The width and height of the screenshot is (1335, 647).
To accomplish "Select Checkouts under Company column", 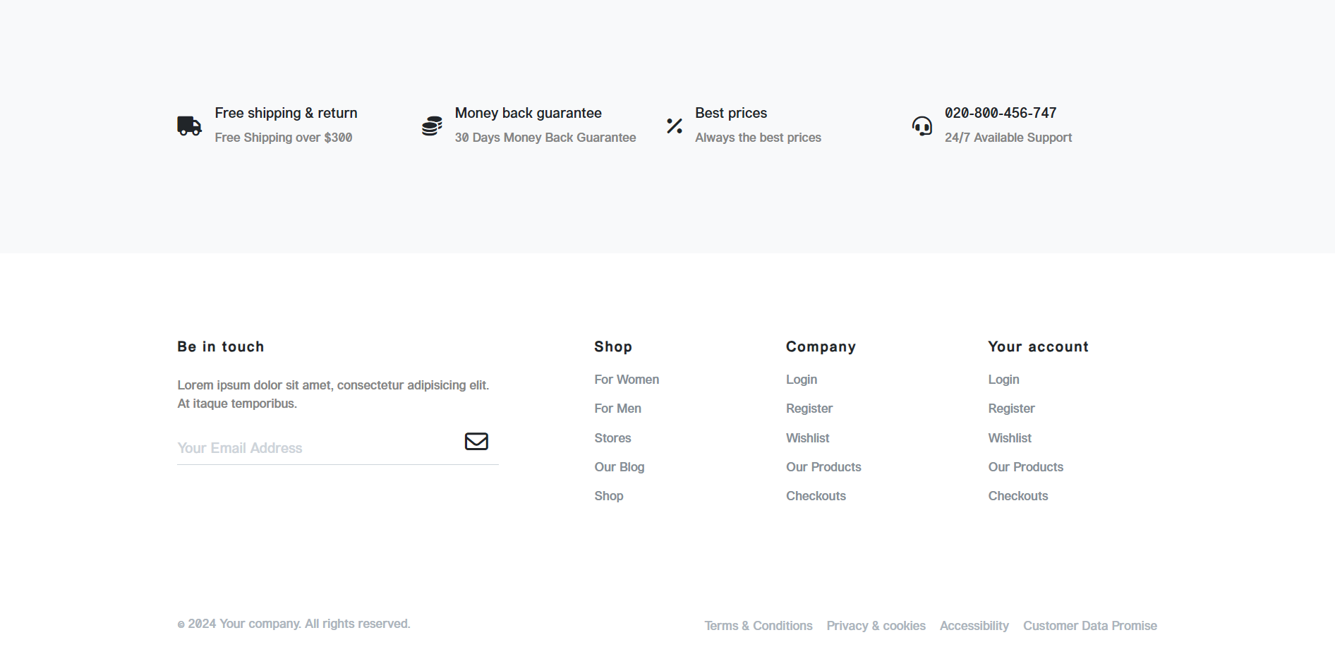I will pos(816,496).
